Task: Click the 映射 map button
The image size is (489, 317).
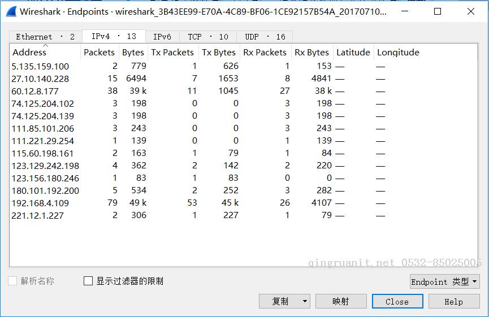Action: 341,301
